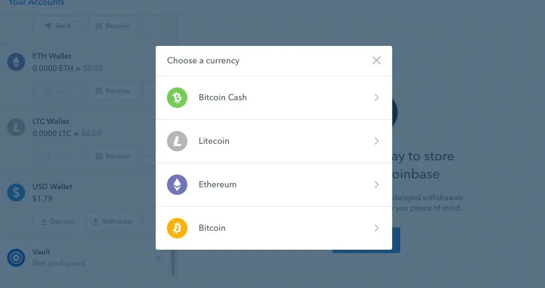Click Receive under ETH Wallet
Image resolution: width=545 pixels, height=288 pixels.
click(x=113, y=91)
